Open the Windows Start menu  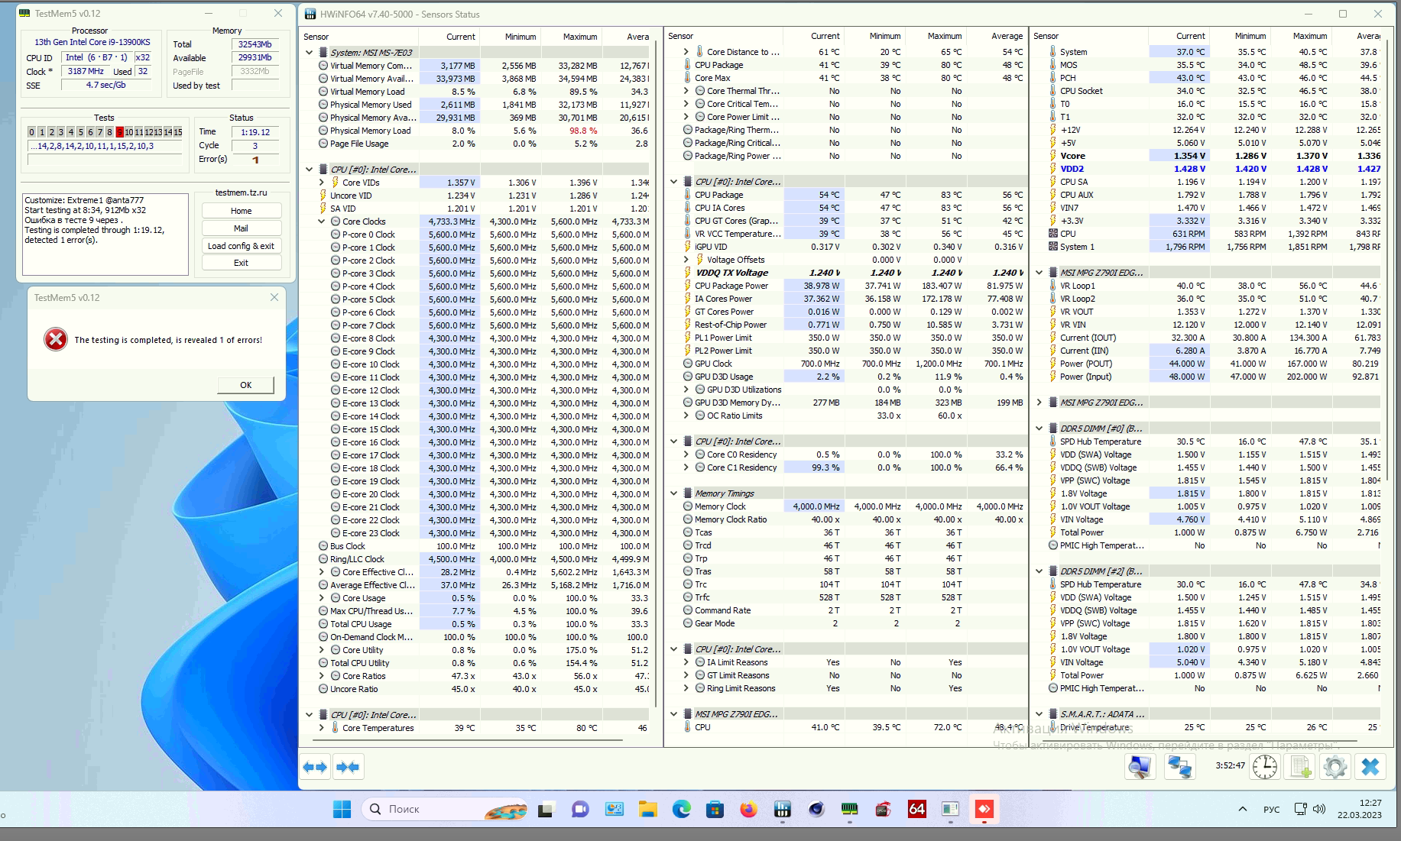pyautogui.click(x=342, y=810)
